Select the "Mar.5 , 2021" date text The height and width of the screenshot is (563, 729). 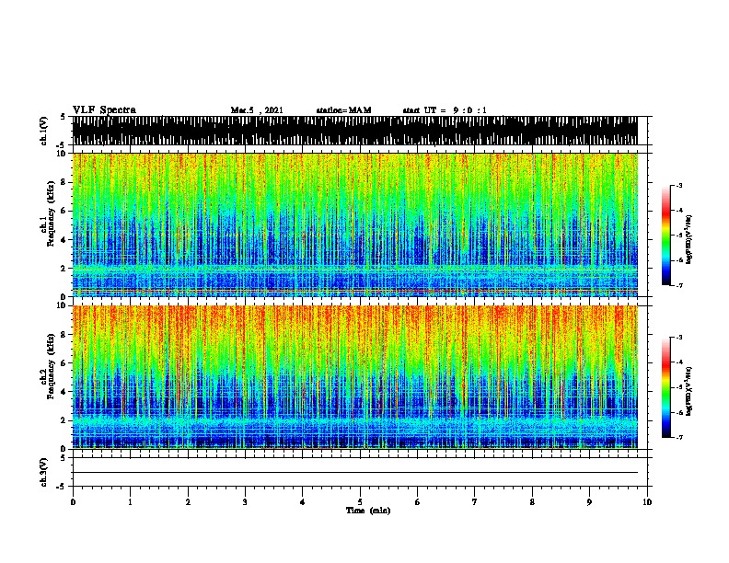click(257, 110)
